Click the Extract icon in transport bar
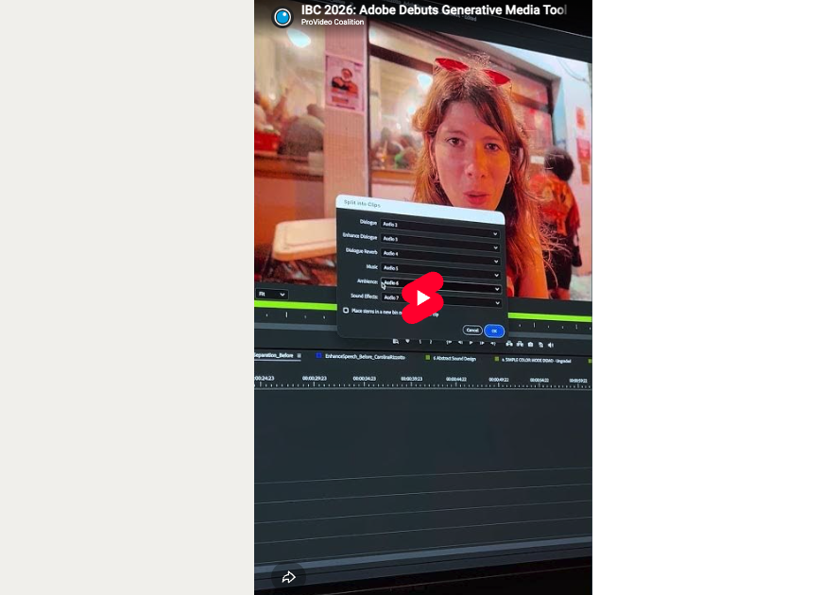Screen dimensions: 839x595 [x=520, y=344]
